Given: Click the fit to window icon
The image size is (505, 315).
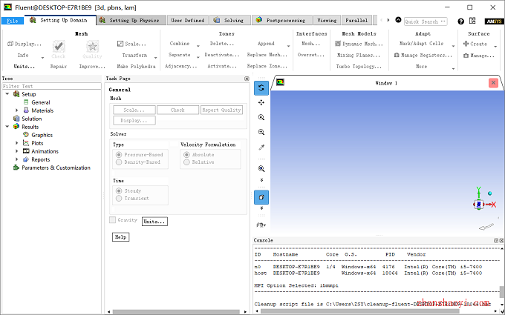Looking at the screenshot, I should (261, 169).
